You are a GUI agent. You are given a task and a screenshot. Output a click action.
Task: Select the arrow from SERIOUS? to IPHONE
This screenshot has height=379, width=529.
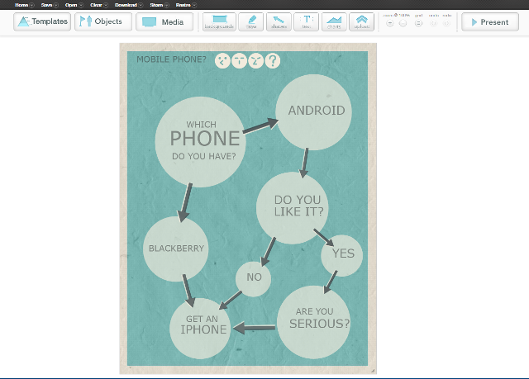coord(255,328)
